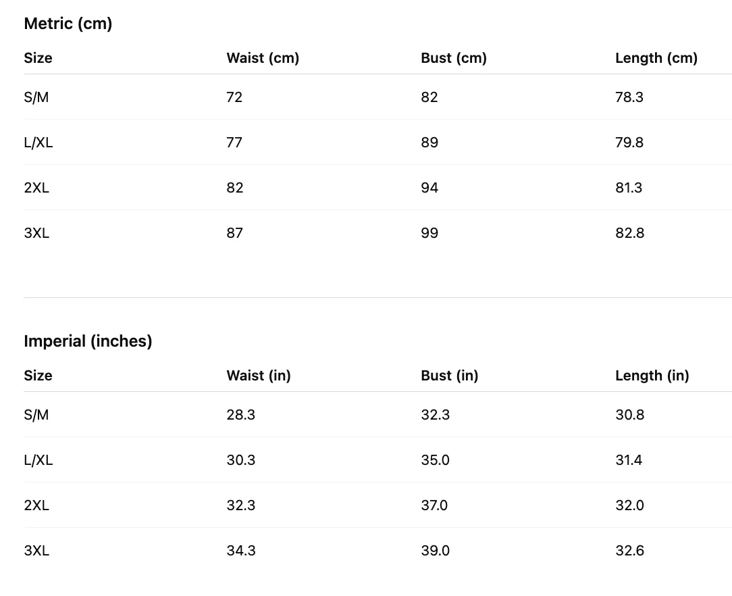
Task: Click the 3XL size in imperial table
Action: 36,551
